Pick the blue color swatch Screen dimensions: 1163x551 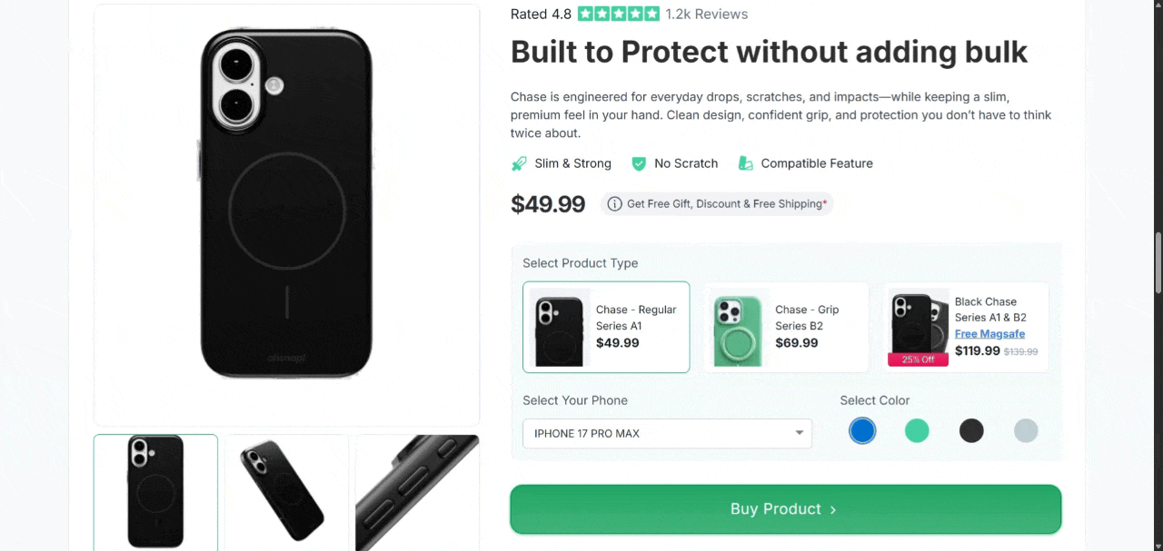[x=862, y=430]
